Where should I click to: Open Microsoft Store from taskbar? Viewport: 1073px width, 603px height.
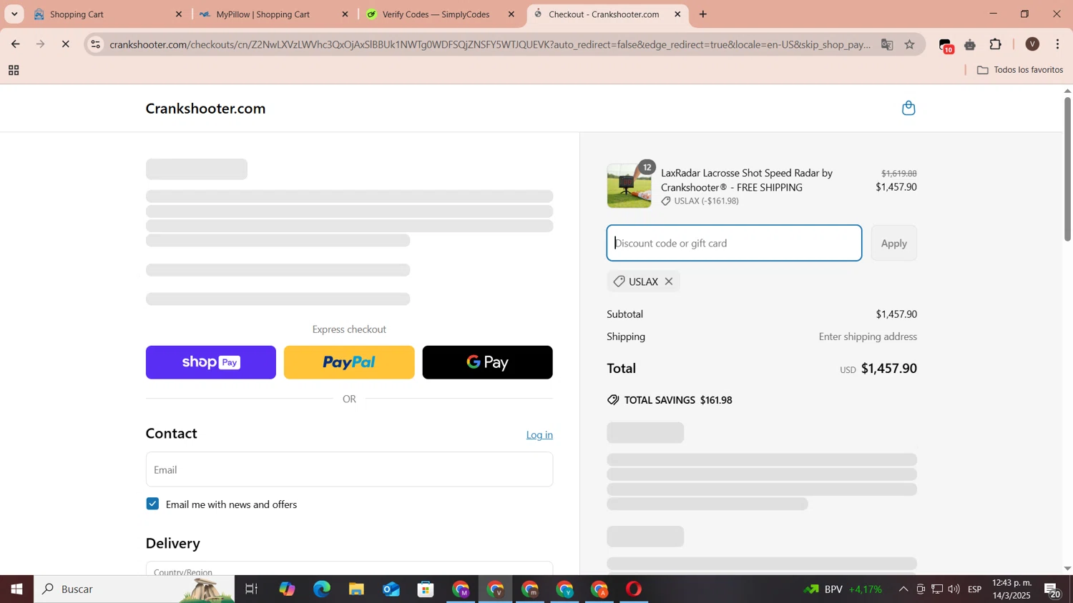(426, 589)
